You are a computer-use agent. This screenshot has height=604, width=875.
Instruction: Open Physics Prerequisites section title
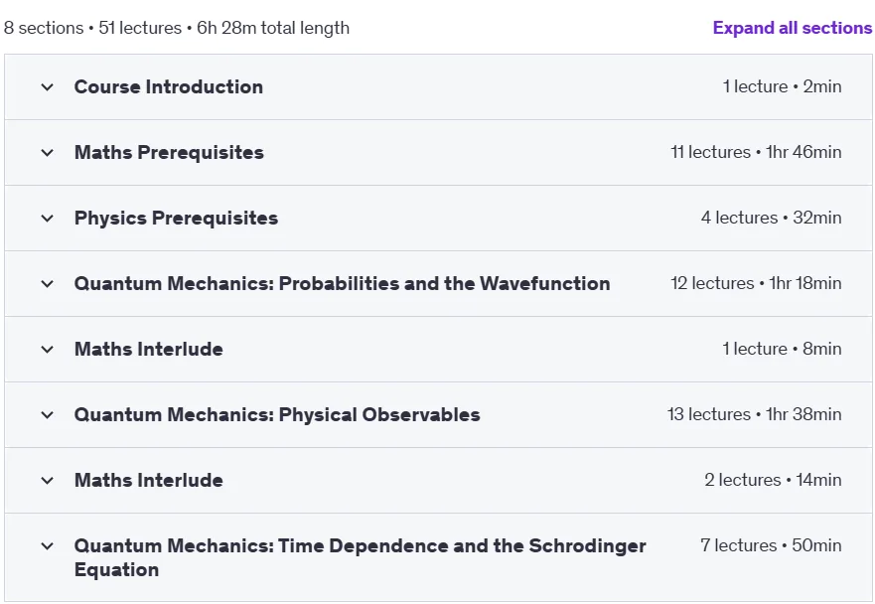177,219
